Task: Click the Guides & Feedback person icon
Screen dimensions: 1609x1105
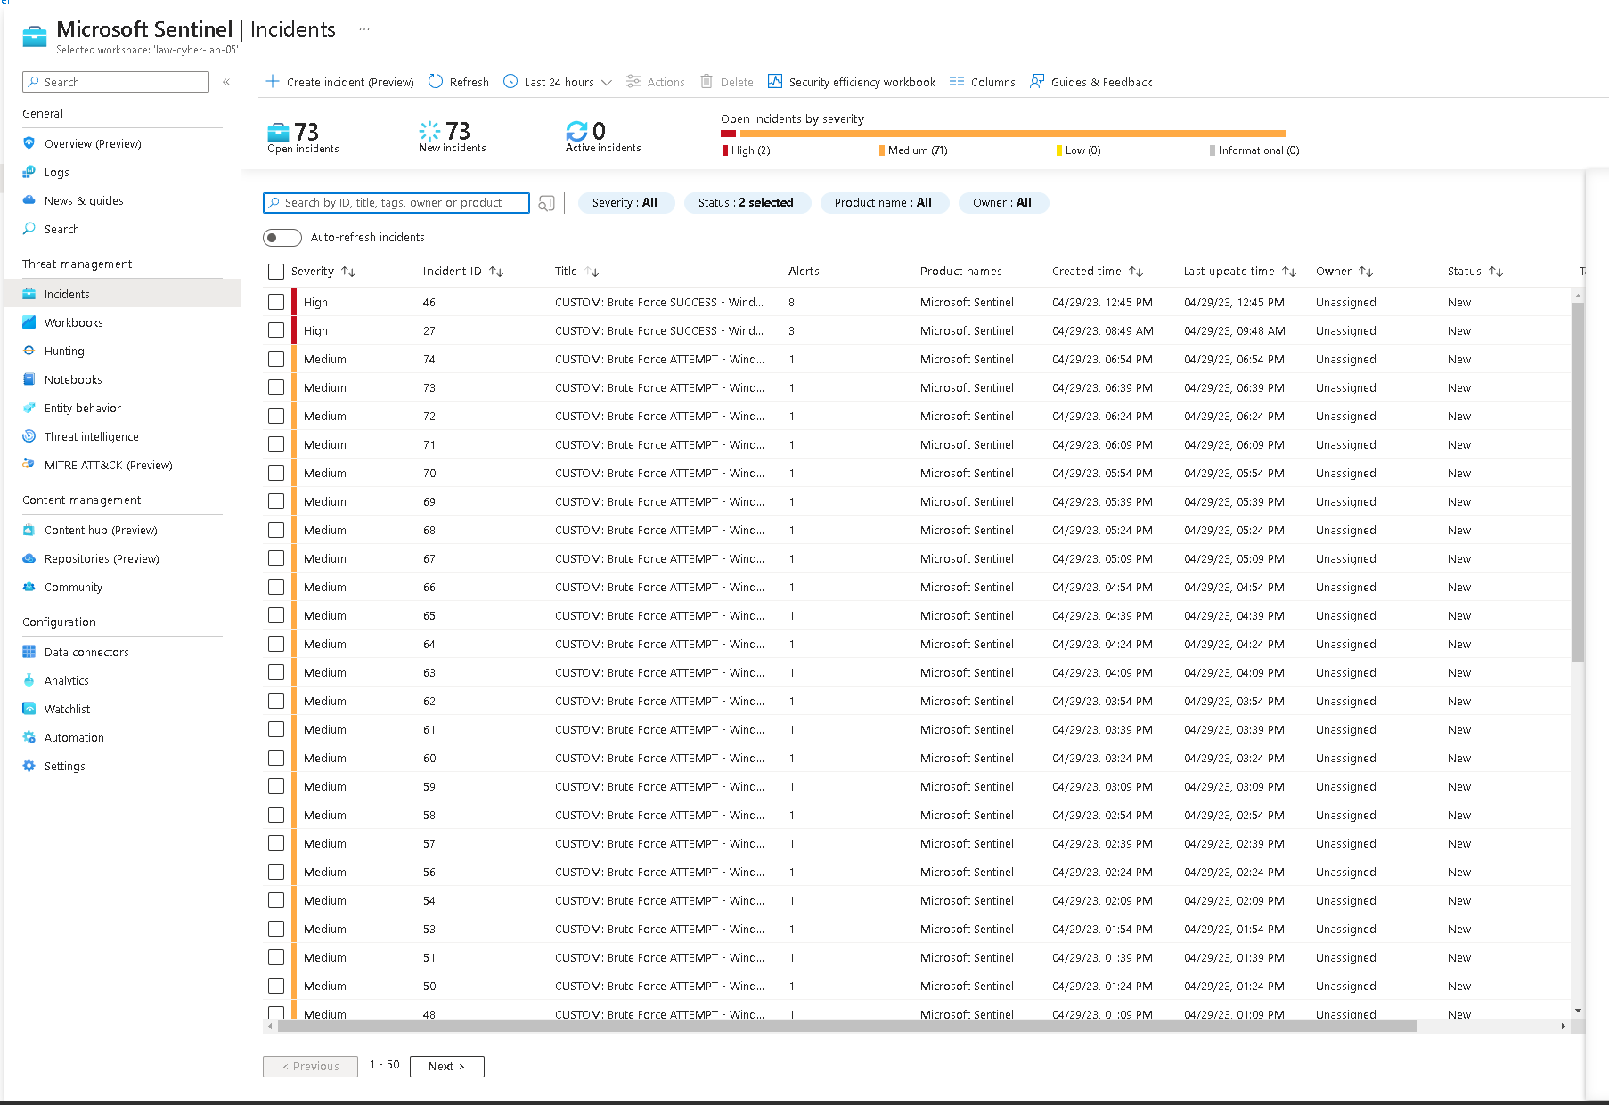Action: (1037, 81)
